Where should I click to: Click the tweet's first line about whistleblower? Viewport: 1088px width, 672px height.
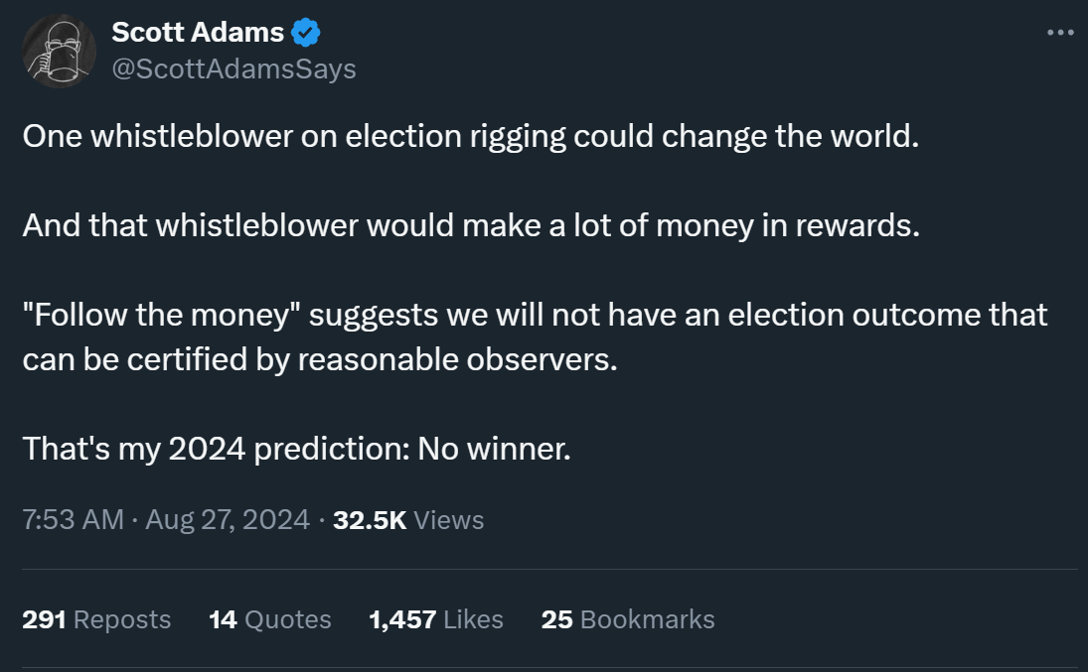coord(470,137)
